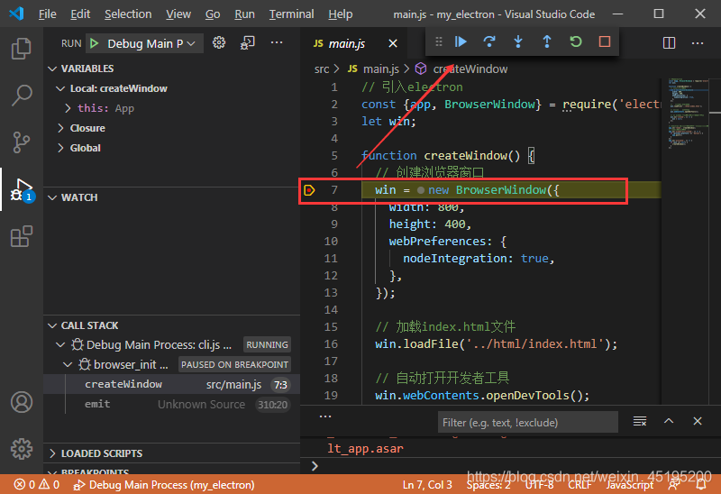Collapse the CALL STACK section
This screenshot has height=494, width=721.
(x=52, y=325)
